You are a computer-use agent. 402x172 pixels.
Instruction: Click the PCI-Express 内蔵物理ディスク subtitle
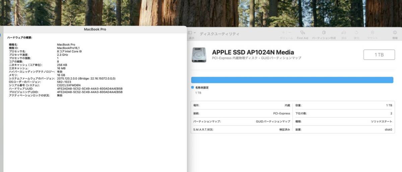[x=257, y=58]
